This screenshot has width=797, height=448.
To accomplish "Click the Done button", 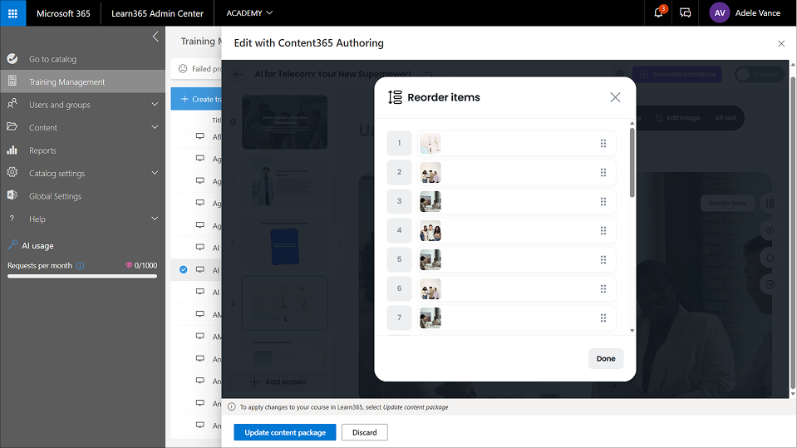I will point(606,358).
